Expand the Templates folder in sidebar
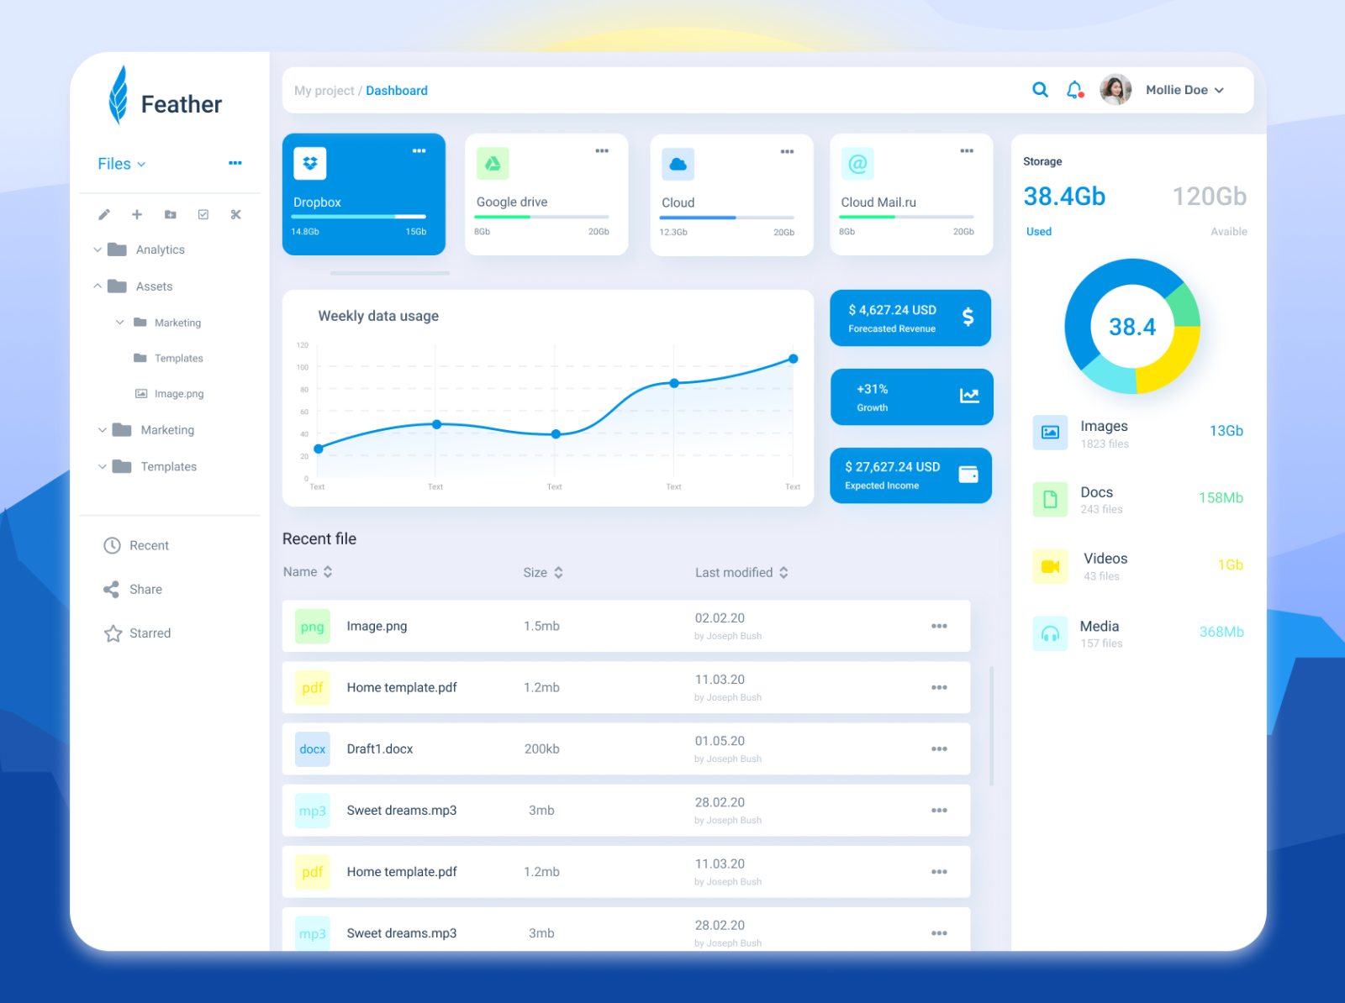 tap(102, 466)
